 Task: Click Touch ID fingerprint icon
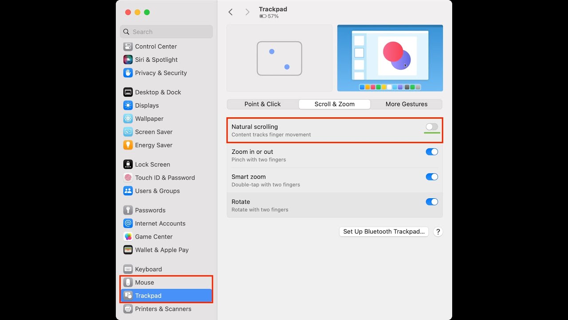[128, 178]
